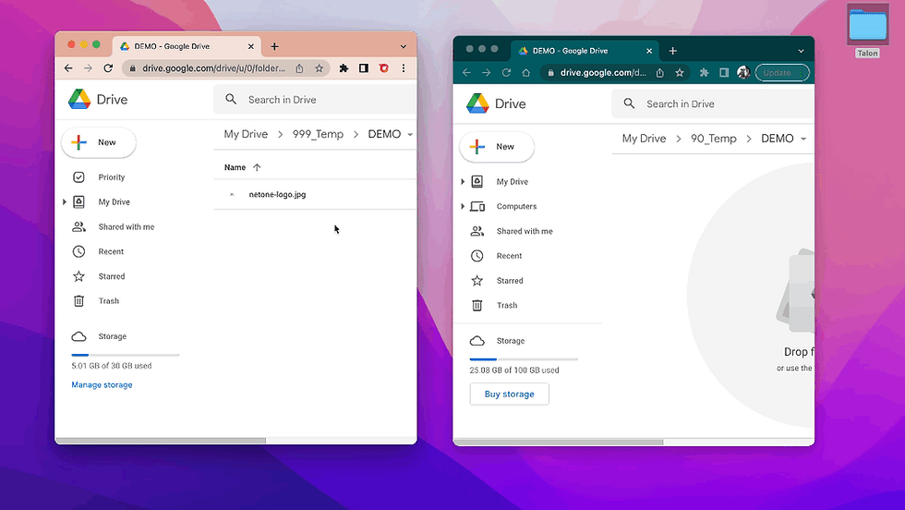905x510 pixels.
Task: Reload page in left Chrome window
Action: click(108, 68)
